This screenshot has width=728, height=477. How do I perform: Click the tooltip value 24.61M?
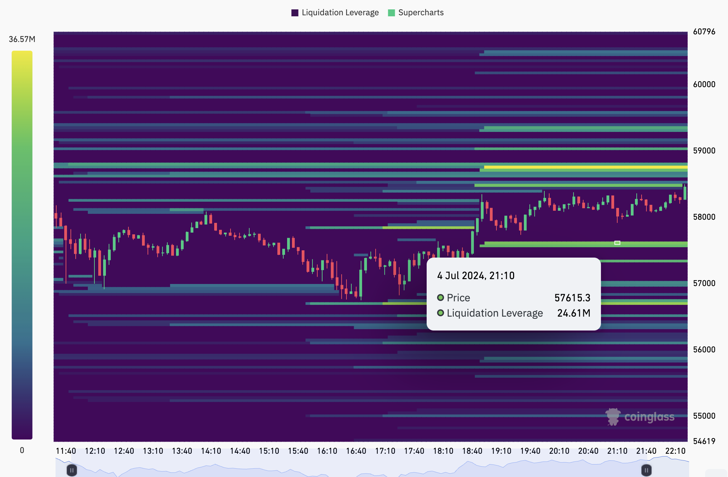click(574, 313)
